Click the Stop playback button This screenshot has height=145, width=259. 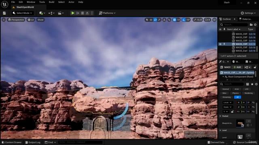(83, 13)
